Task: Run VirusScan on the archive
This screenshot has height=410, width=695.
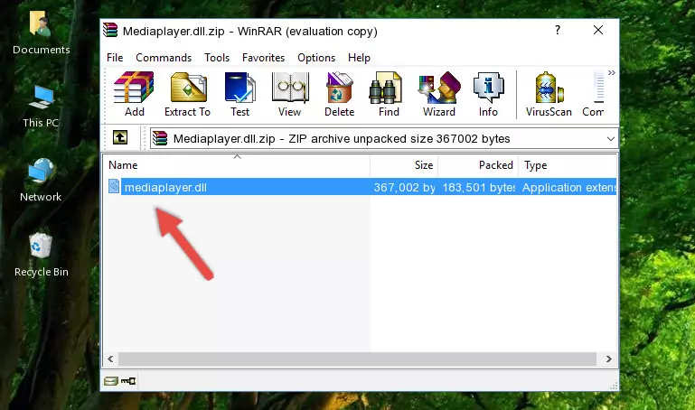Action: coord(549,94)
